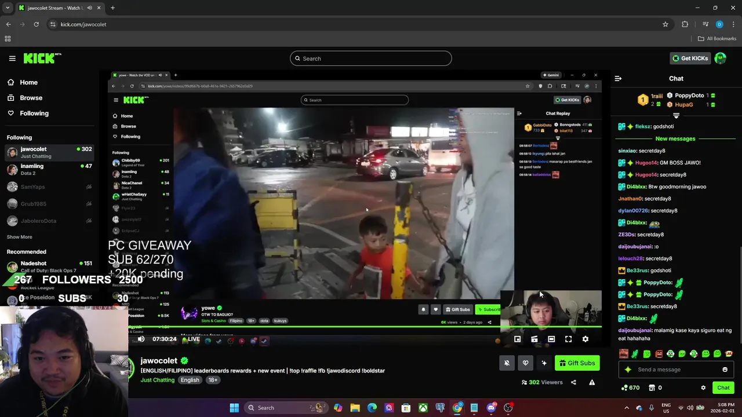Expand following list with Show More

(19, 237)
